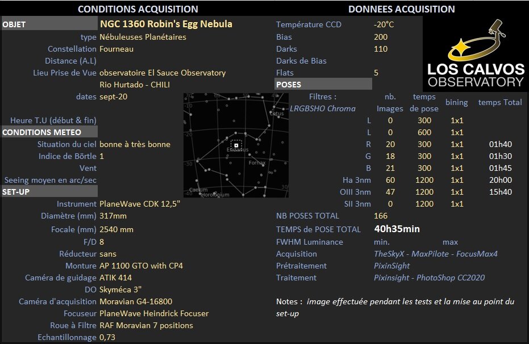
Task: Select the CONDITIONS METEO section header
Action: coord(49,132)
